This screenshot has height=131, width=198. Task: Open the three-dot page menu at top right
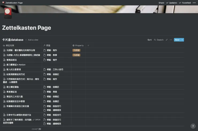click(x=194, y=3)
